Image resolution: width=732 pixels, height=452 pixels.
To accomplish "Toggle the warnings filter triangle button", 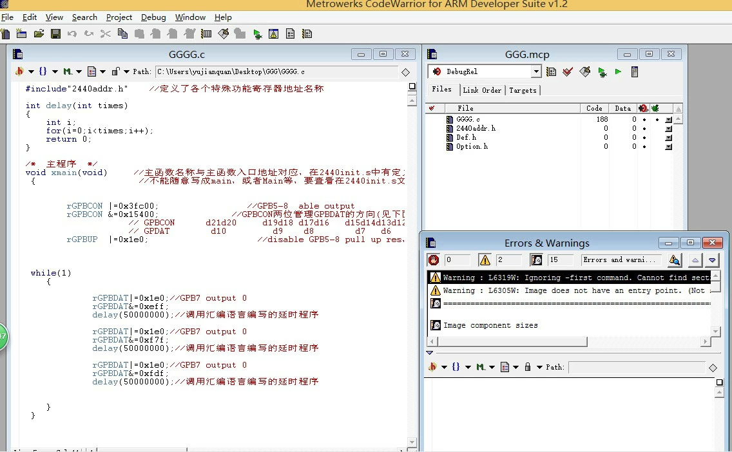I will pyautogui.click(x=485, y=259).
